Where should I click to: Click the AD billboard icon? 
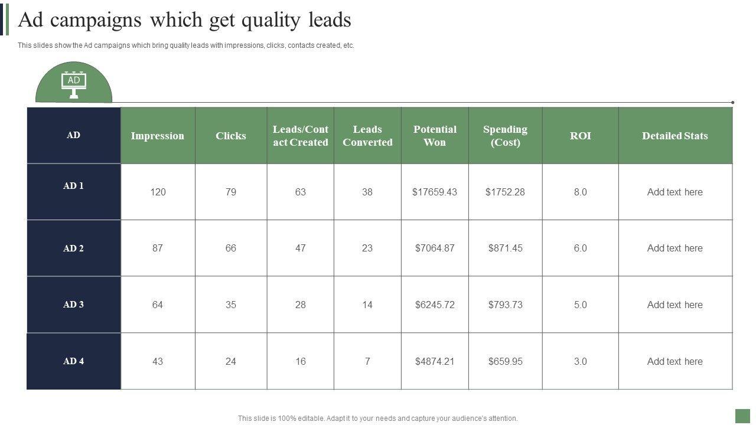click(x=74, y=84)
